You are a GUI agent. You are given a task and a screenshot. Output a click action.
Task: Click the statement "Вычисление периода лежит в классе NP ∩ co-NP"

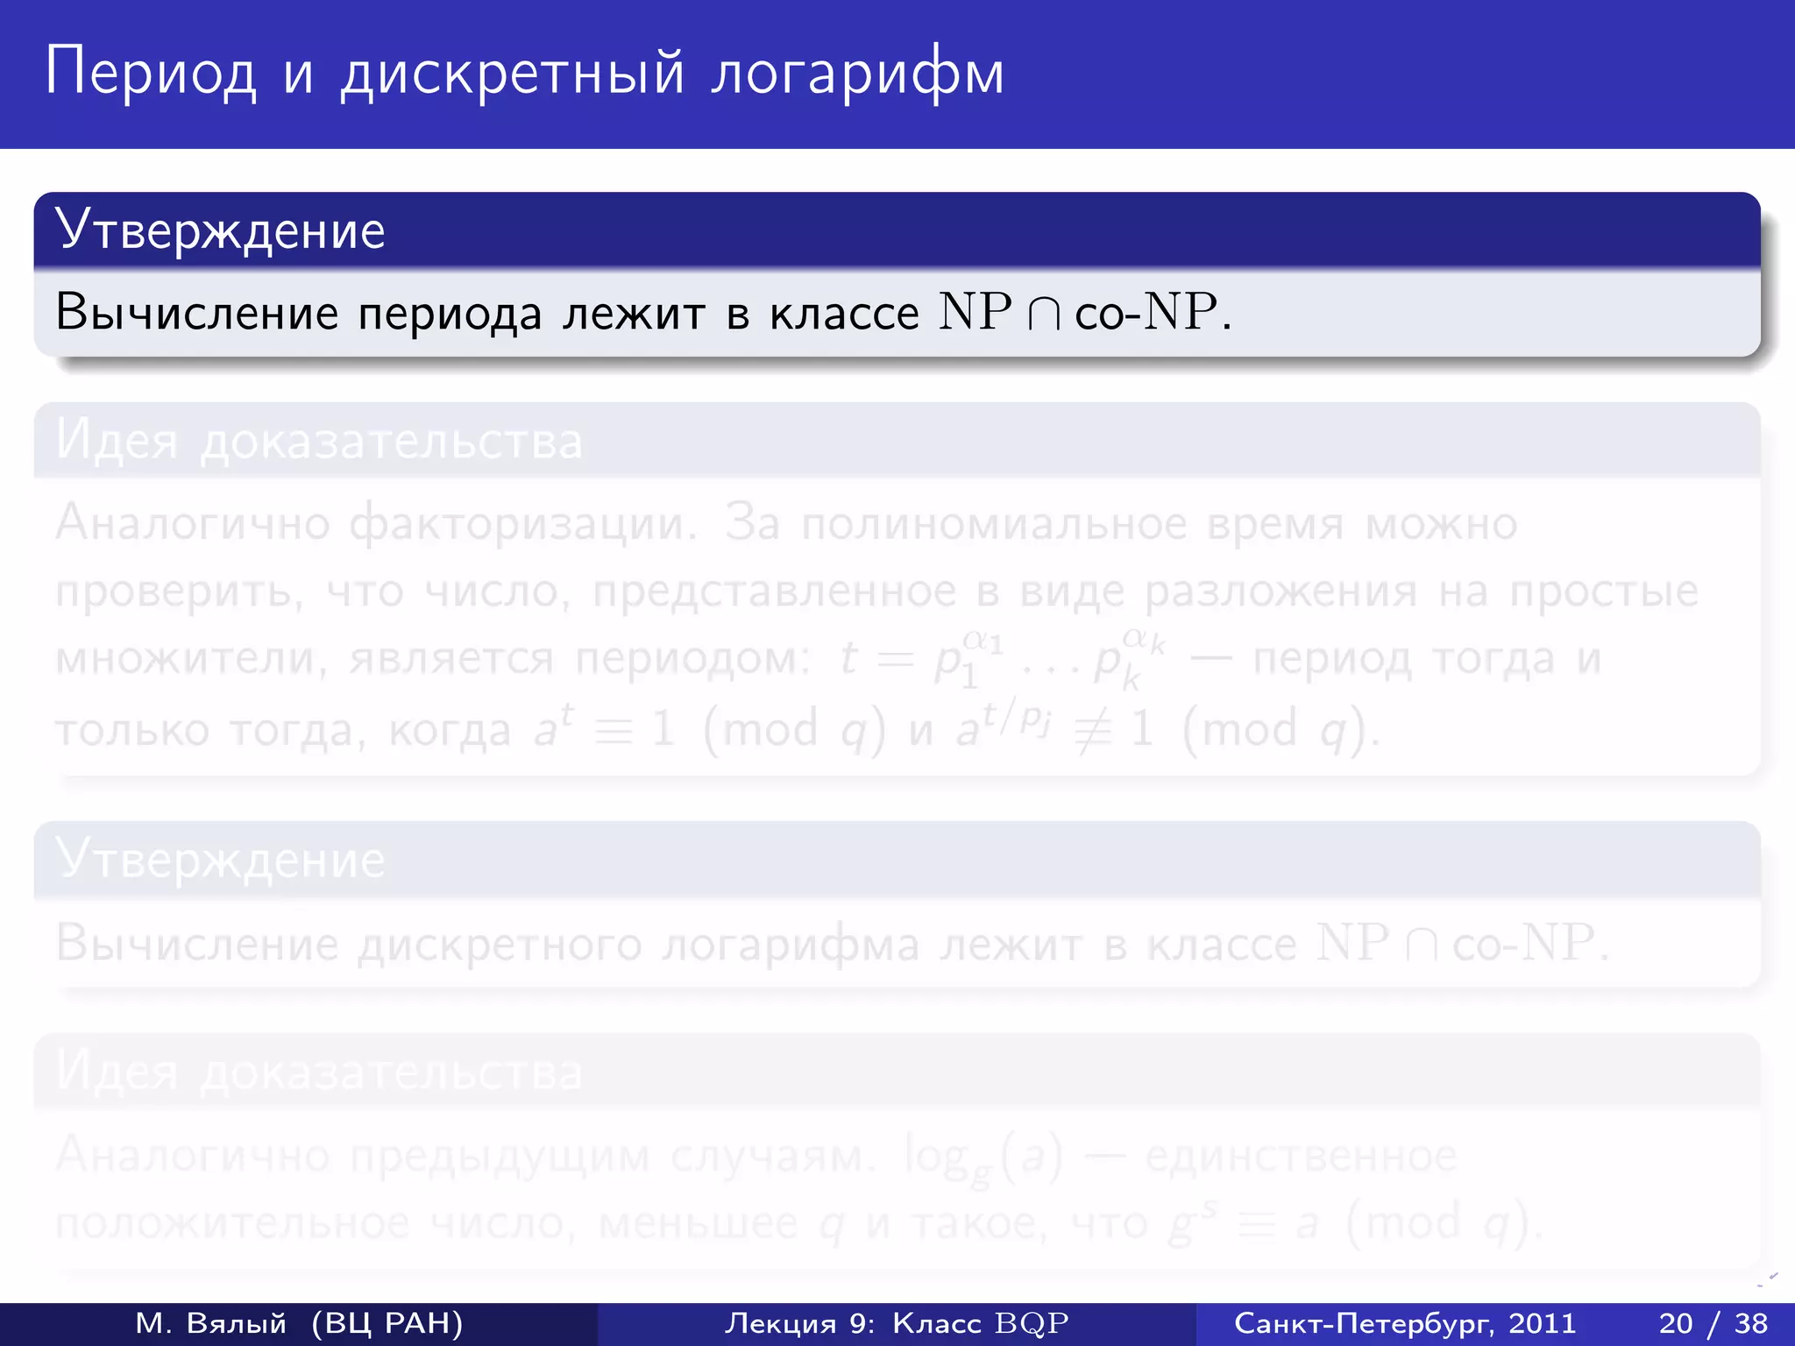click(x=643, y=312)
